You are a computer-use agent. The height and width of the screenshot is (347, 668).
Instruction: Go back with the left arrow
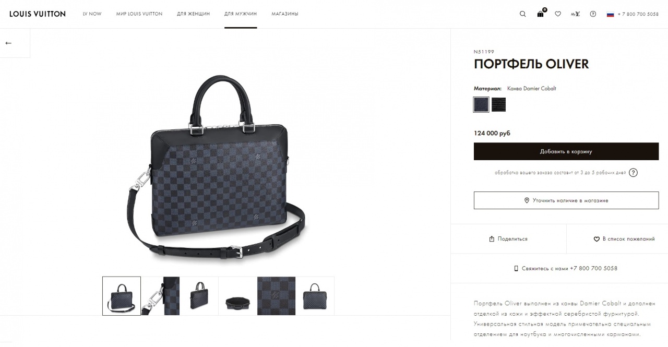click(x=8, y=43)
